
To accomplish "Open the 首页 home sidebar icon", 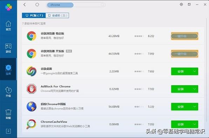I will coord(8,26).
